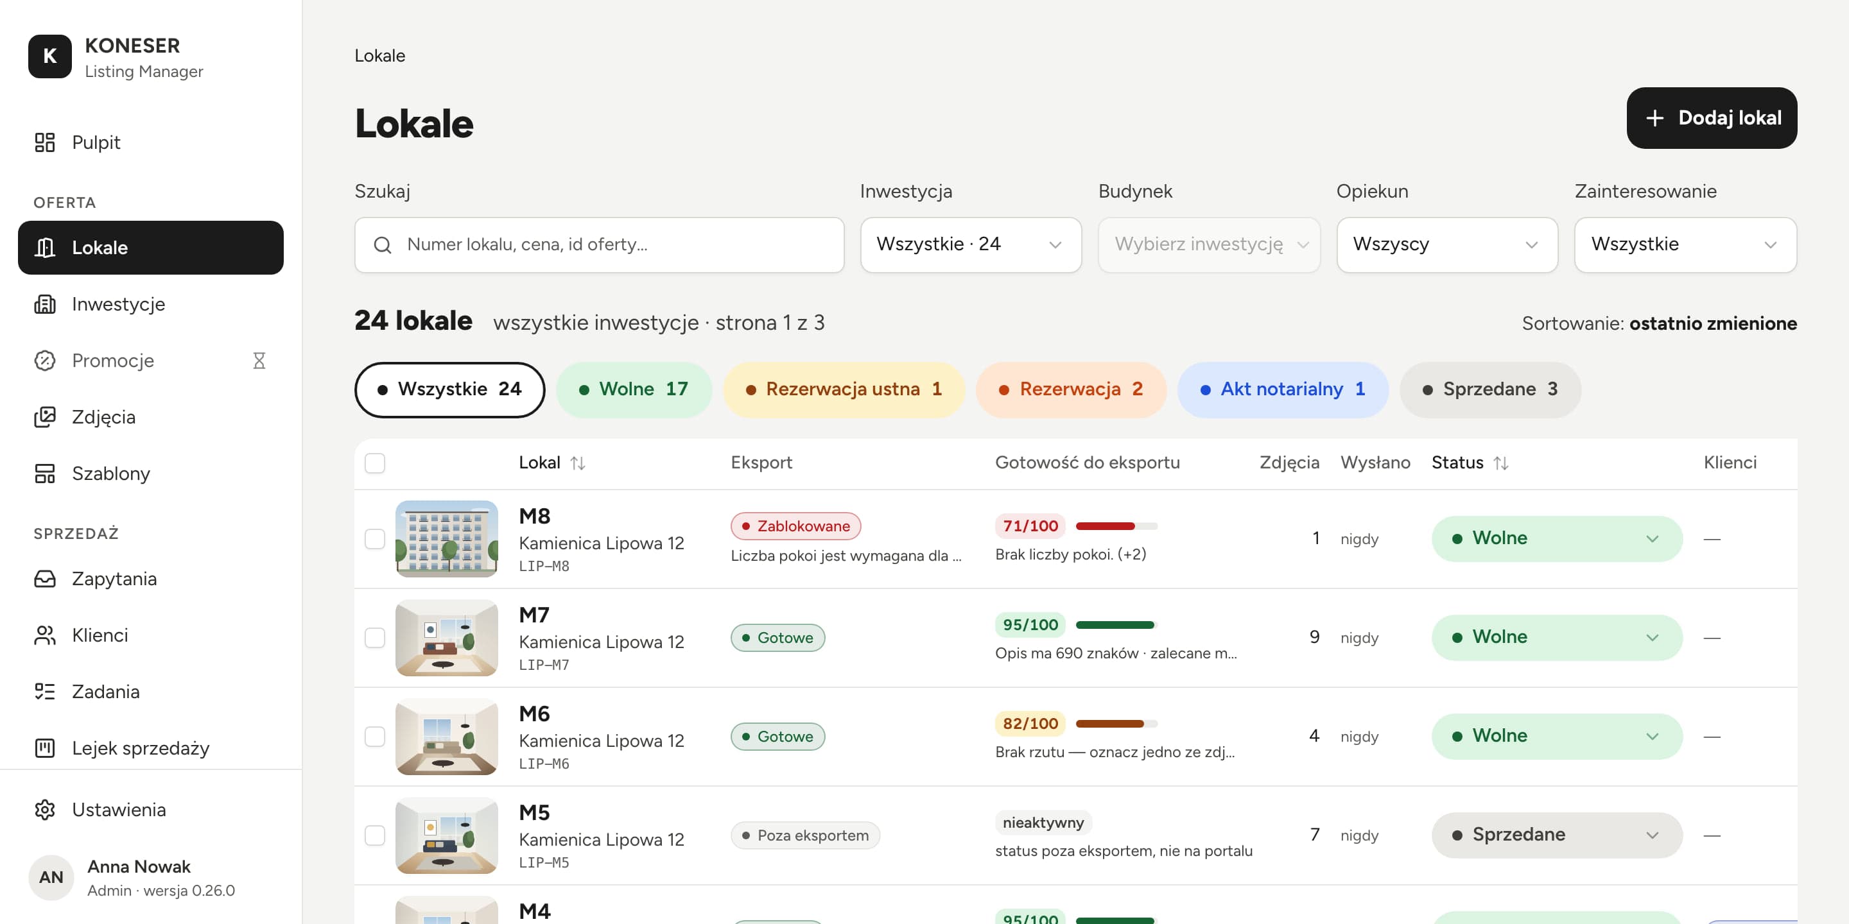Open the Inwestycja dropdown showing Wszystkie · 24
Screen dimensions: 1849x924
(971, 244)
